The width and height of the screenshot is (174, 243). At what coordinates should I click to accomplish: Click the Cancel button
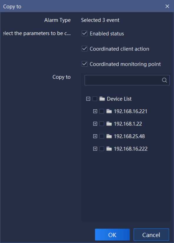[x=151, y=235]
